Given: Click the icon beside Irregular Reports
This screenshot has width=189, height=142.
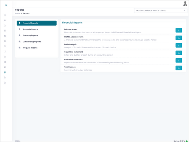Looking at the screenshot, I should click(20, 48).
